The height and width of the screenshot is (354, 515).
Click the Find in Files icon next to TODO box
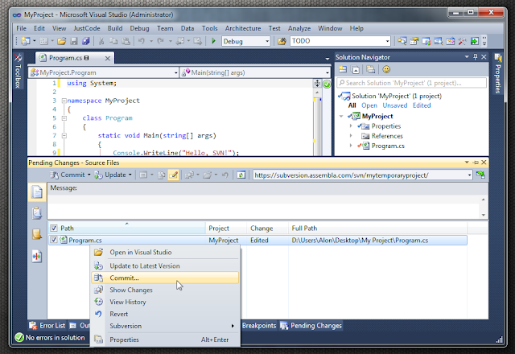[282, 41]
